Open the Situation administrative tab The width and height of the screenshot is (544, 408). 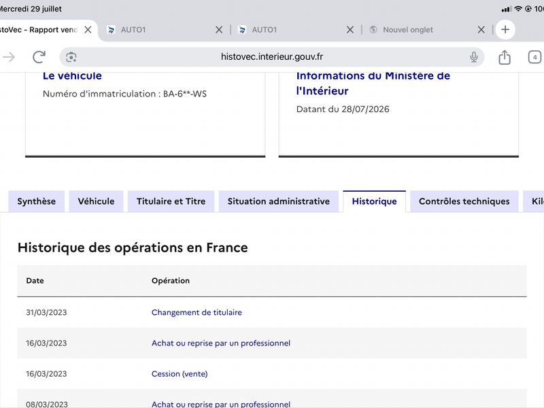click(x=279, y=201)
